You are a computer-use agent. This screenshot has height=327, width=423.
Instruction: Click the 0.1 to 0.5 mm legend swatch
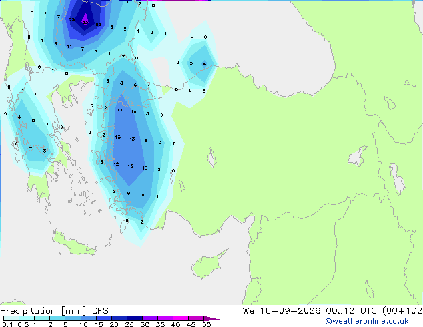pyautogui.click(x=11, y=318)
